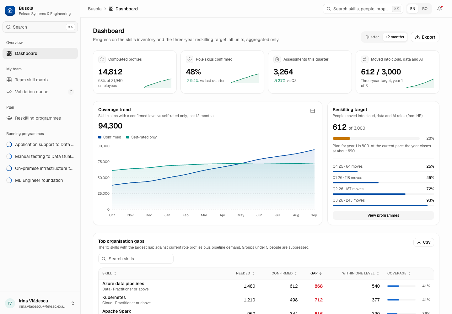
Task: Sort the table by Skill column
Action: [110, 273]
